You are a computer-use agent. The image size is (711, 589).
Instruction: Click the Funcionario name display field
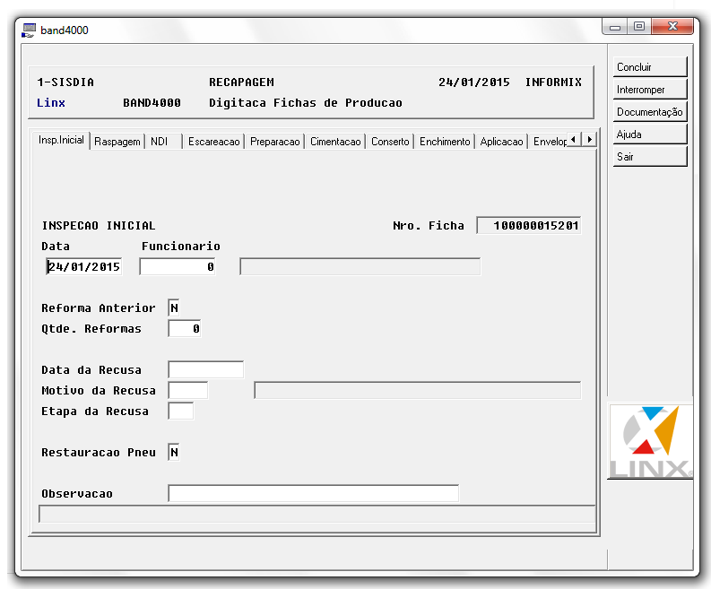[360, 266]
